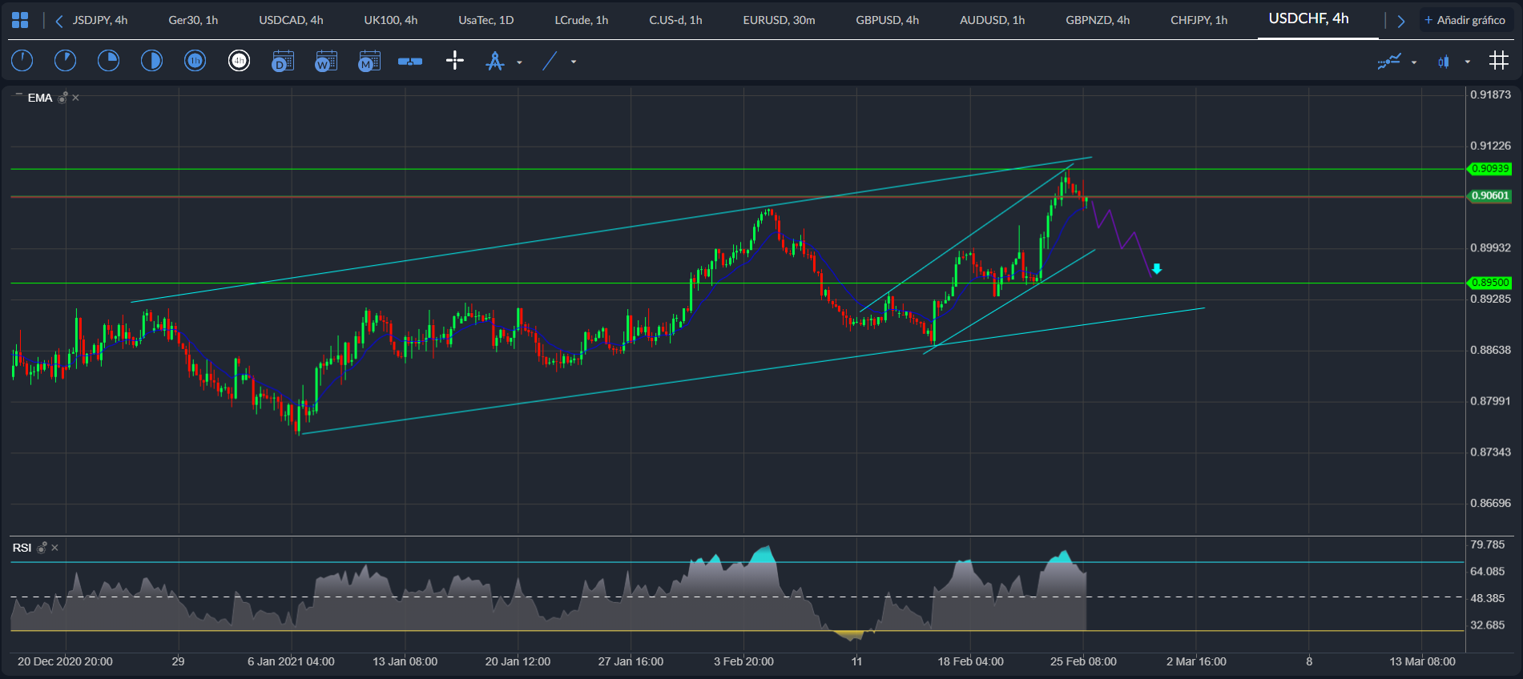Open the EURUSD, 30m chart tab
The height and width of the screenshot is (679, 1523).
click(x=779, y=20)
